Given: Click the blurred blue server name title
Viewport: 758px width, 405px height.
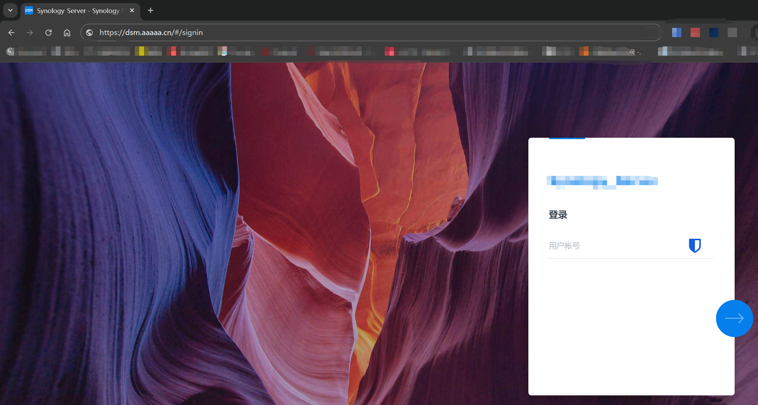Looking at the screenshot, I should point(602,181).
